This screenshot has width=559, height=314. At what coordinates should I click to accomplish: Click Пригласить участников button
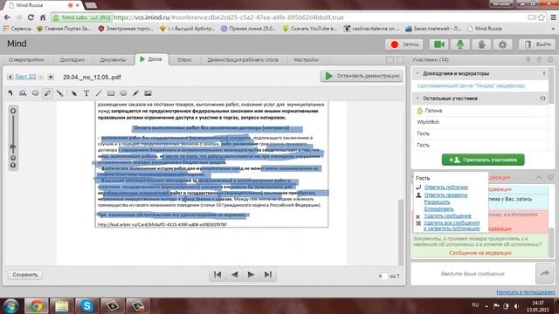(x=483, y=160)
